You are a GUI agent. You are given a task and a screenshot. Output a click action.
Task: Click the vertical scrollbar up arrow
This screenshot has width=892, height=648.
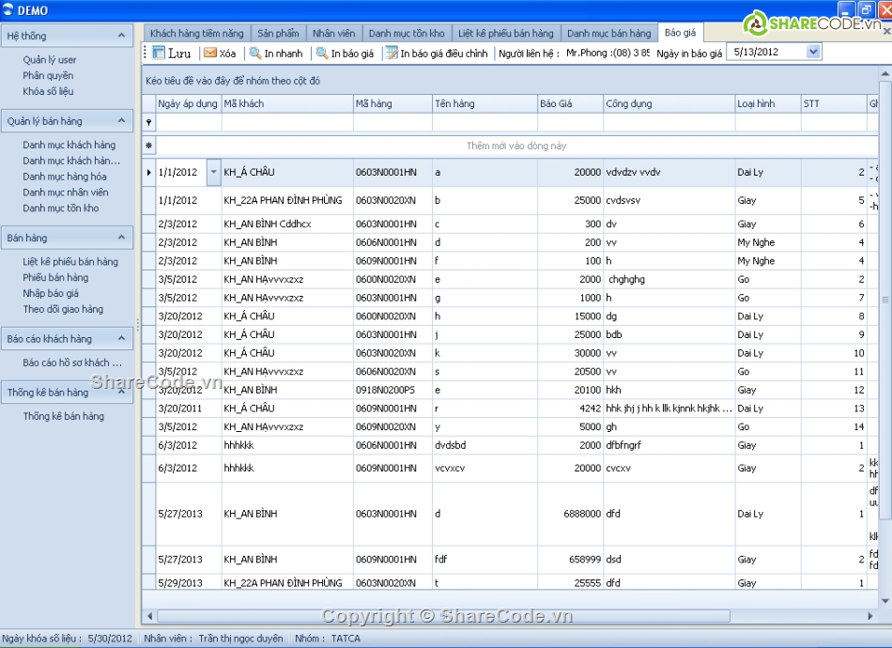click(885, 74)
